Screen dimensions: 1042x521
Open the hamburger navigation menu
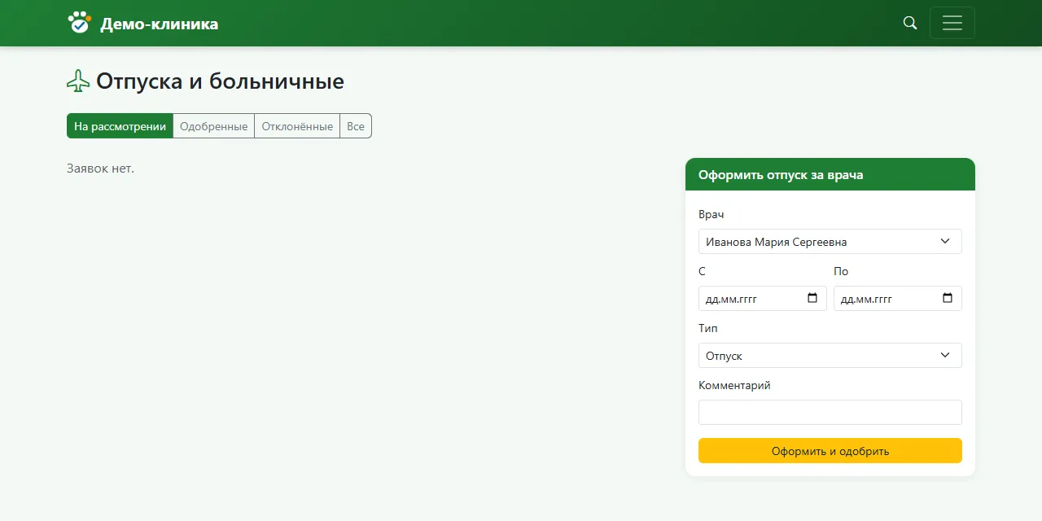952,23
